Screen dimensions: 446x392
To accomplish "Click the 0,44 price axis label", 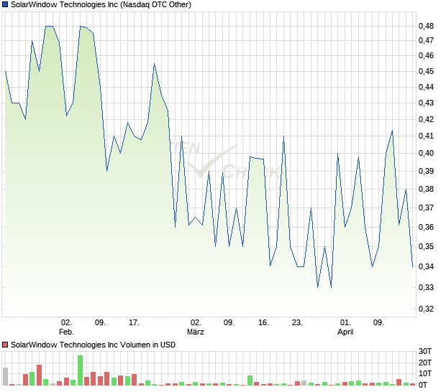I will 426,87.
